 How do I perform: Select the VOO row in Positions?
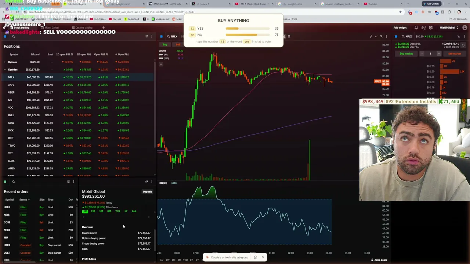78,107
